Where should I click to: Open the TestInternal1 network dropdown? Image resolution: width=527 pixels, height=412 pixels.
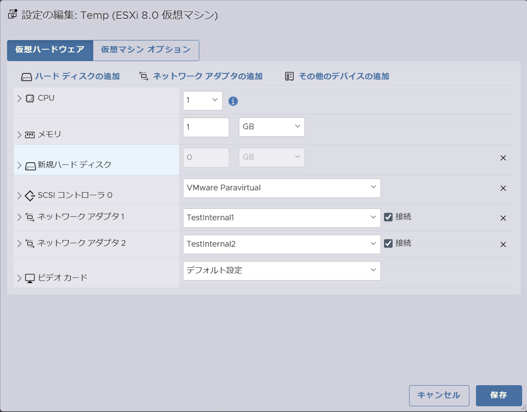282,218
